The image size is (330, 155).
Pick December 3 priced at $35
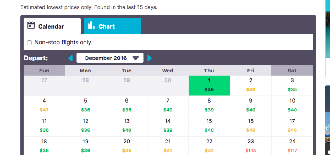(292, 85)
